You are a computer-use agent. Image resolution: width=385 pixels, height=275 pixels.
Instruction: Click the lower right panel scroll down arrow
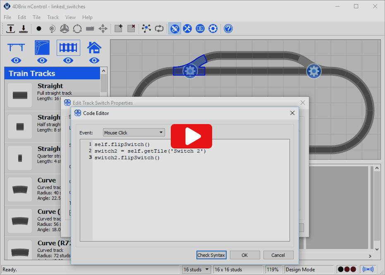point(377,249)
